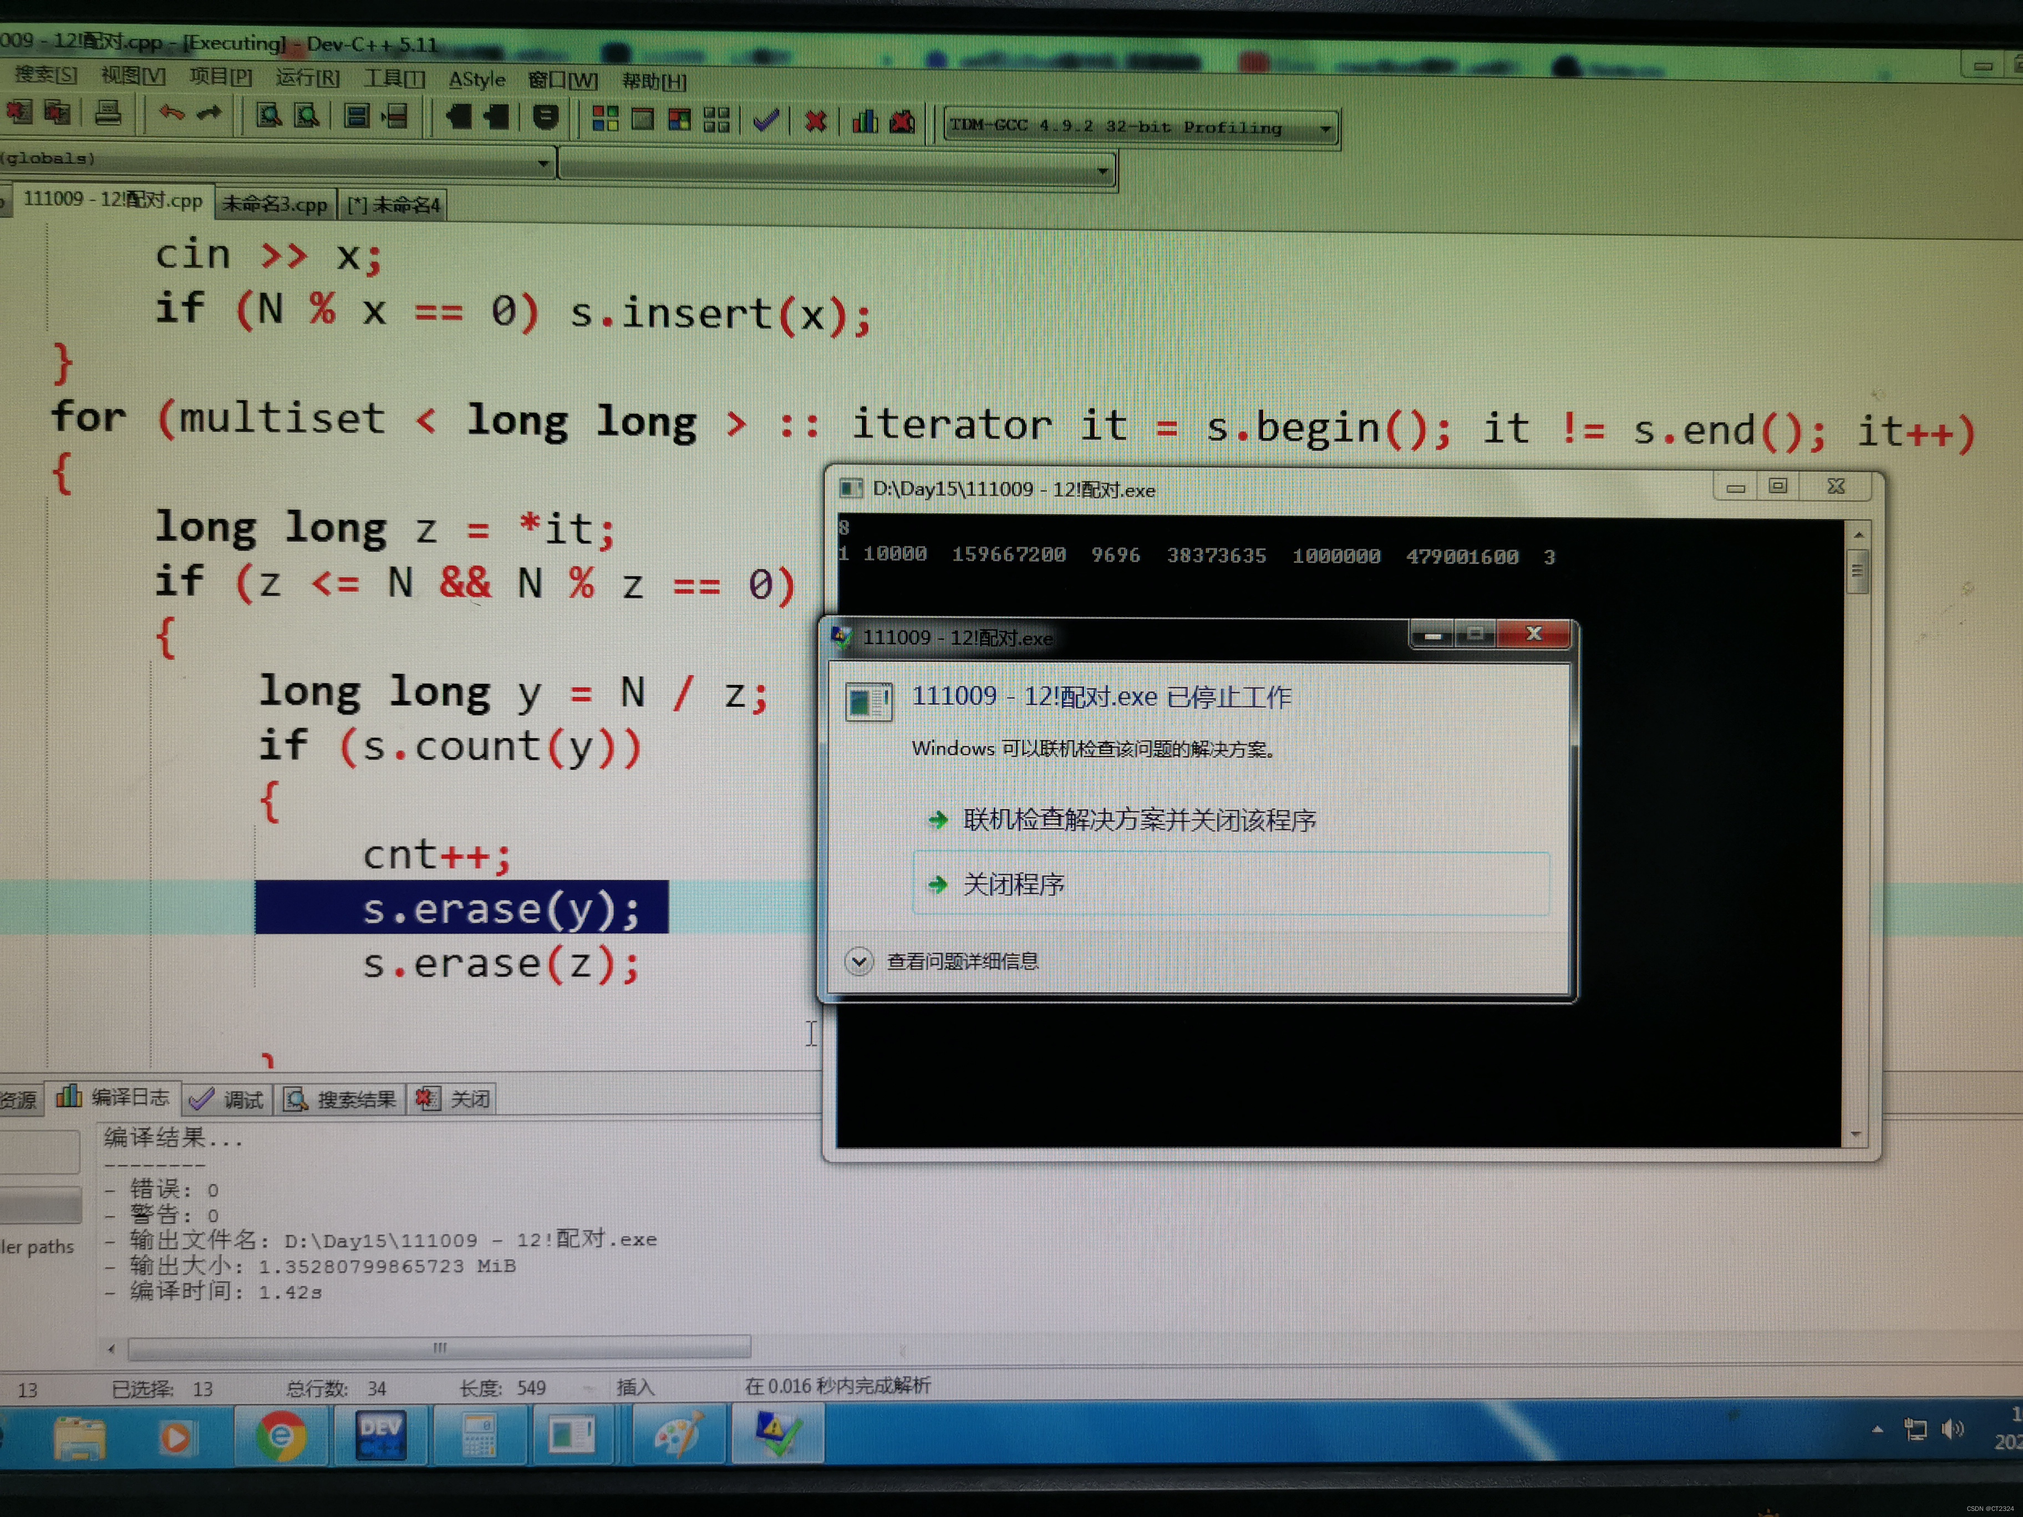Click 联机检查解决方案并关闭该程序 option
This screenshot has width=2023, height=1517.
[x=1138, y=819]
